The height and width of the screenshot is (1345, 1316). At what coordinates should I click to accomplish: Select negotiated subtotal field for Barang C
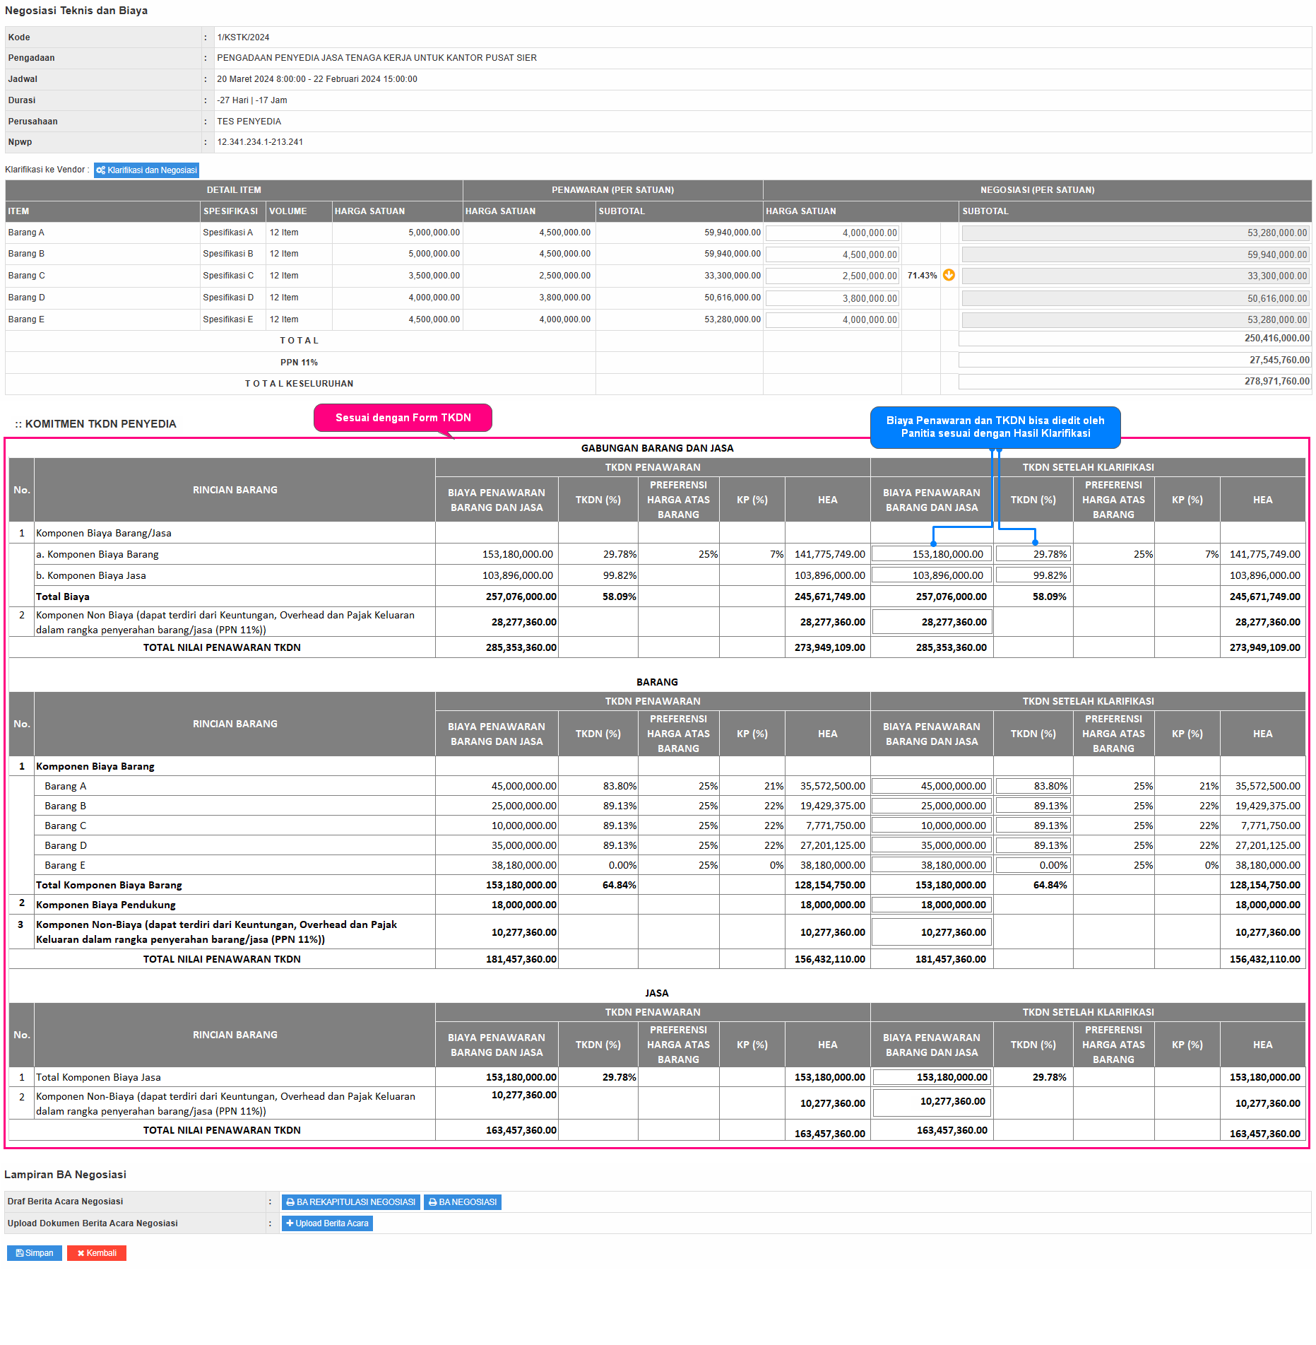click(1136, 276)
